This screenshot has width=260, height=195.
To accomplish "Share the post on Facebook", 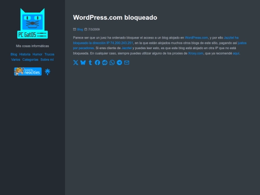I will tap(97, 63).
